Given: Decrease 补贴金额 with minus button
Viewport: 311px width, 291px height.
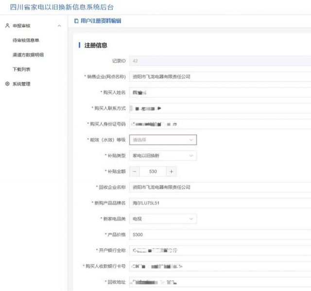Looking at the screenshot, I should tap(135, 172).
